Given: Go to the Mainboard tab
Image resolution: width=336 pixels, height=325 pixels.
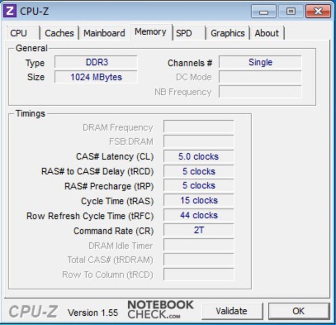Looking at the screenshot, I should 104,33.
